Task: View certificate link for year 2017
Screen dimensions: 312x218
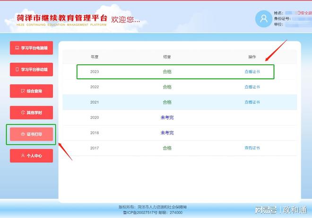Action: pyautogui.click(x=252, y=148)
